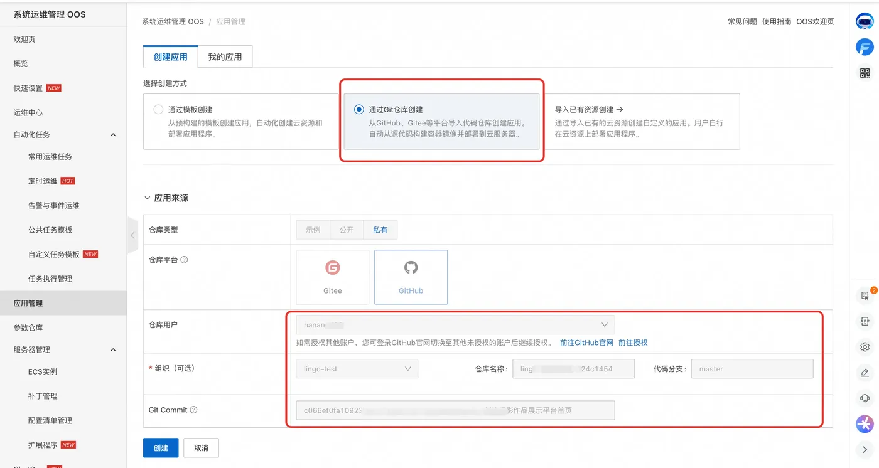Click the blue 创建 button
The width and height of the screenshot is (879, 468).
click(161, 448)
